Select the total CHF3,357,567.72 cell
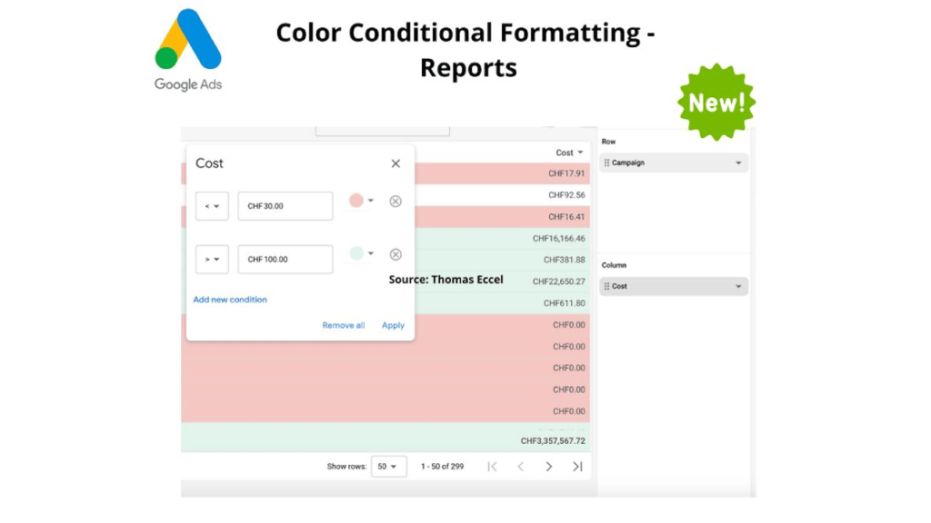Screen dimensions: 931x523 (x=553, y=441)
